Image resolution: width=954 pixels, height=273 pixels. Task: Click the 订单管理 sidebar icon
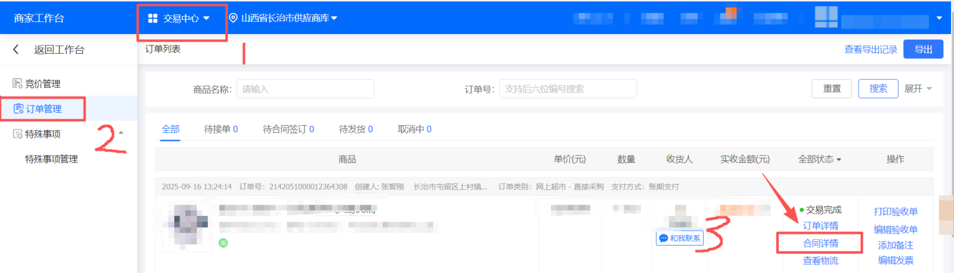(x=18, y=109)
